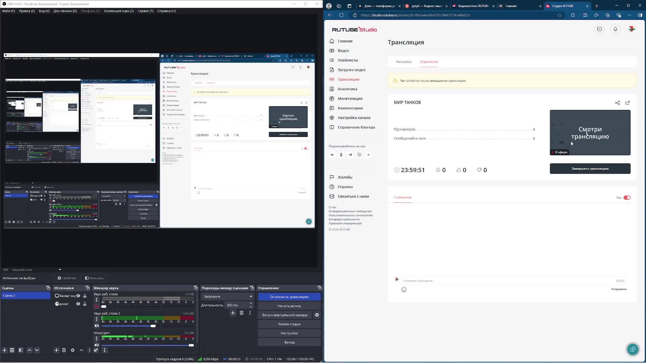Image resolution: width=646 pixels, height=363 pixels.
Task: Lock the Захват экрана source
Action: pyautogui.click(x=85, y=296)
